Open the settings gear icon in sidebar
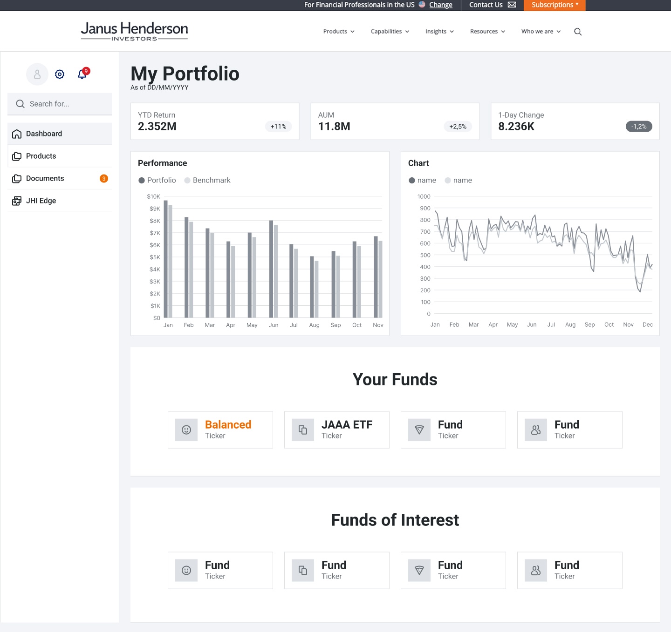Viewport: 671px width, 632px height. click(60, 74)
